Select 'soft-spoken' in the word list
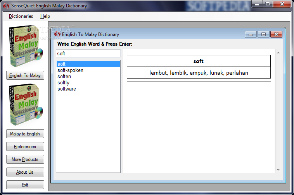294x195 pixels. tap(88, 70)
